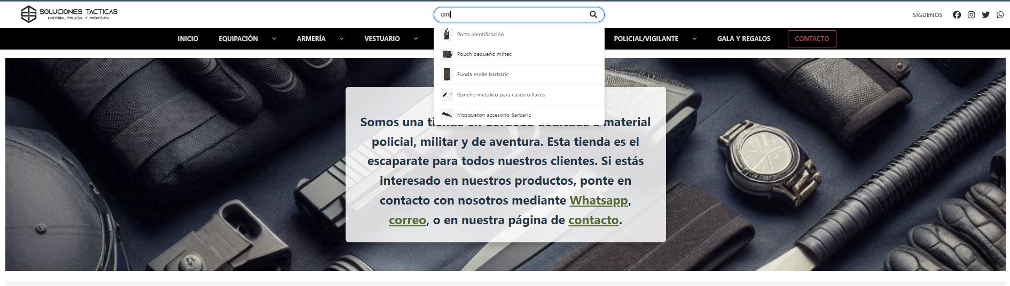Image resolution: width=1010 pixels, height=286 pixels.
Task: Follow the correo link in banner
Action: (x=408, y=220)
